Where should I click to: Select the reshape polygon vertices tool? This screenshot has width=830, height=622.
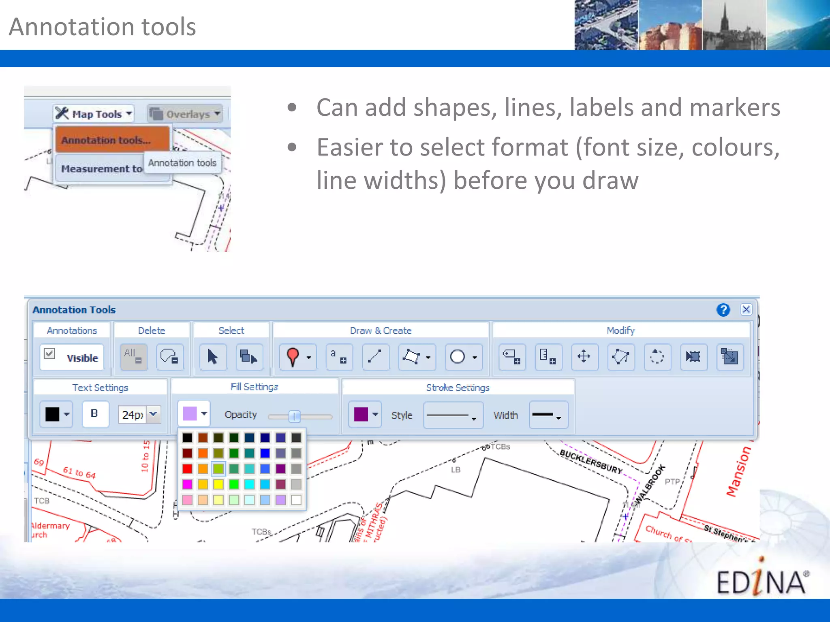(620, 357)
